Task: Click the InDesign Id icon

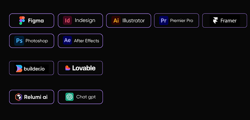Action: coord(67,20)
